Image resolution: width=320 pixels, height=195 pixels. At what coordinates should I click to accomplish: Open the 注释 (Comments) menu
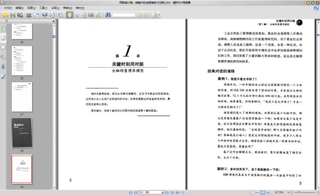point(55,8)
